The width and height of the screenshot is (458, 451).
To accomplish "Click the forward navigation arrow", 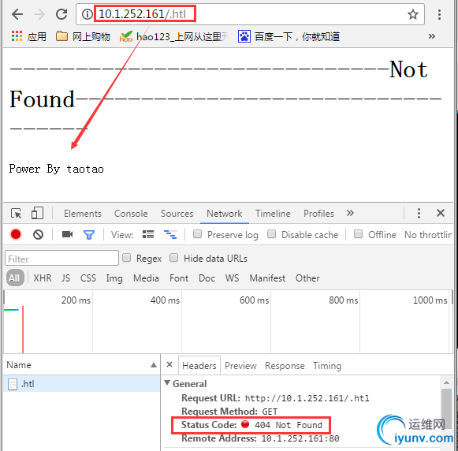I will 39,14.
